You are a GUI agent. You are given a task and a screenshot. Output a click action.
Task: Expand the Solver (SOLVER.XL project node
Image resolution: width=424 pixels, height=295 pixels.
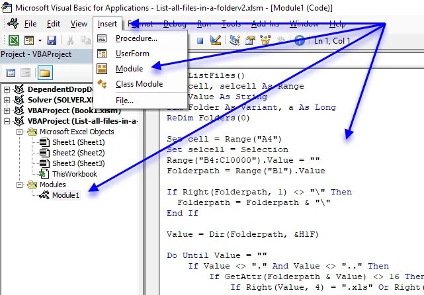coord(7,100)
